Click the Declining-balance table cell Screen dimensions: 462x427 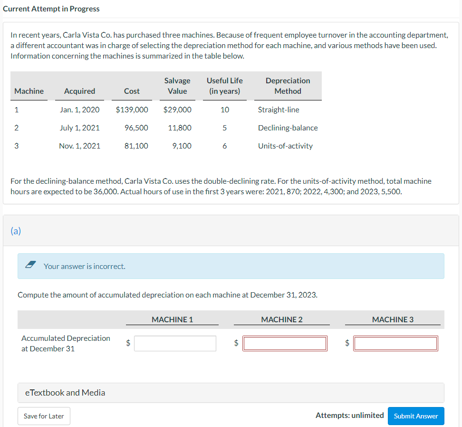coord(288,128)
